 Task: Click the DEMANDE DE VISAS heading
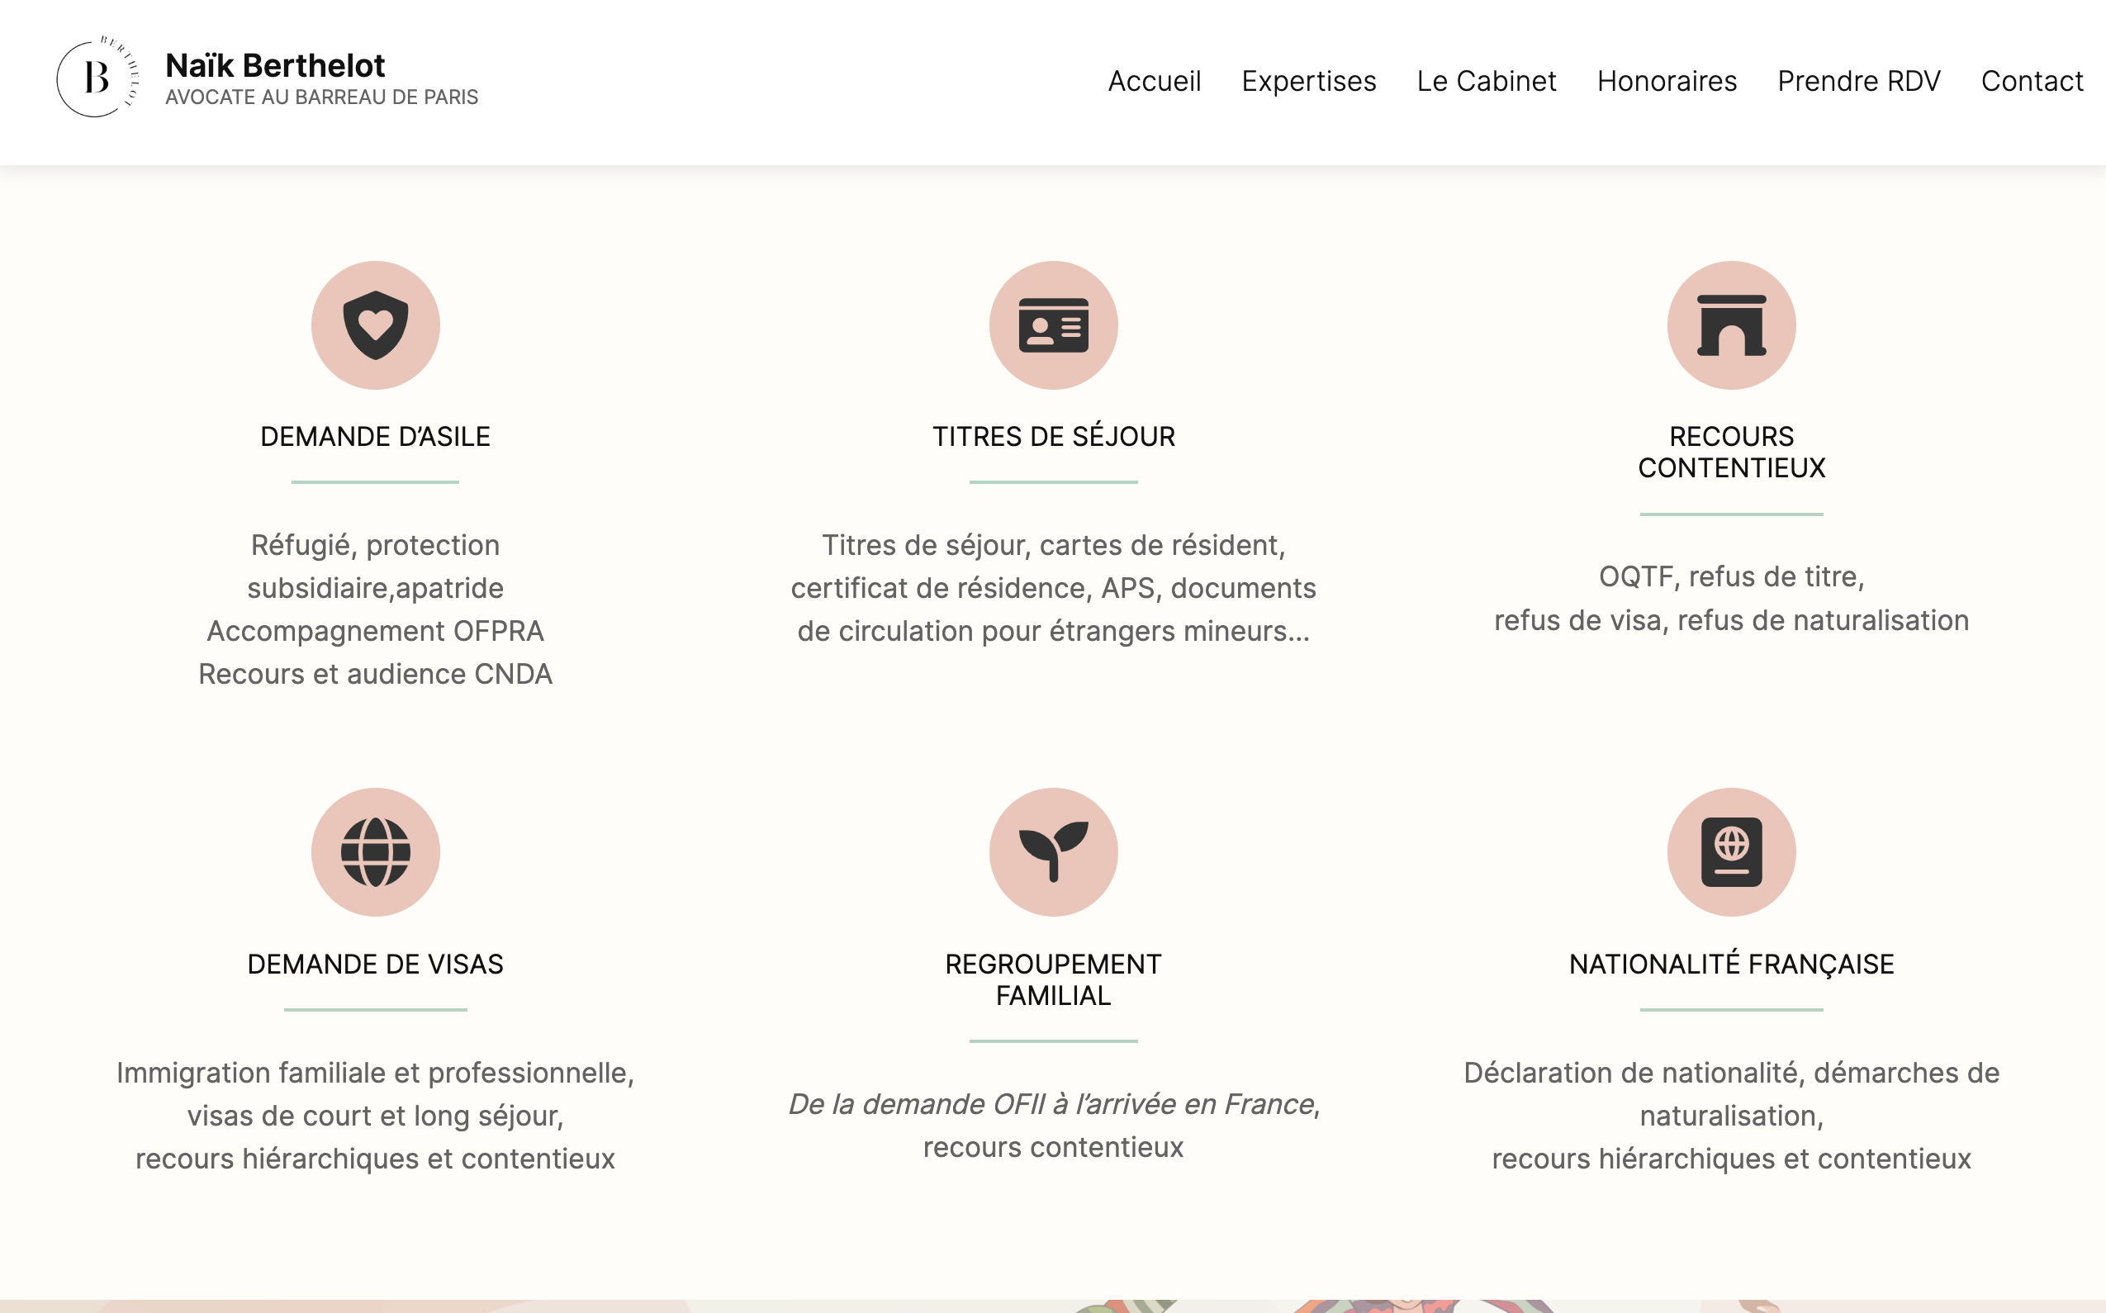375,964
